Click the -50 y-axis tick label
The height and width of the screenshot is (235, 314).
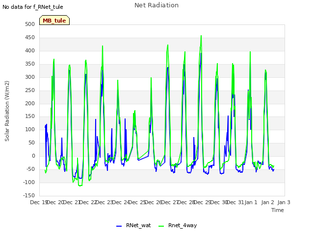pyautogui.click(x=29, y=169)
